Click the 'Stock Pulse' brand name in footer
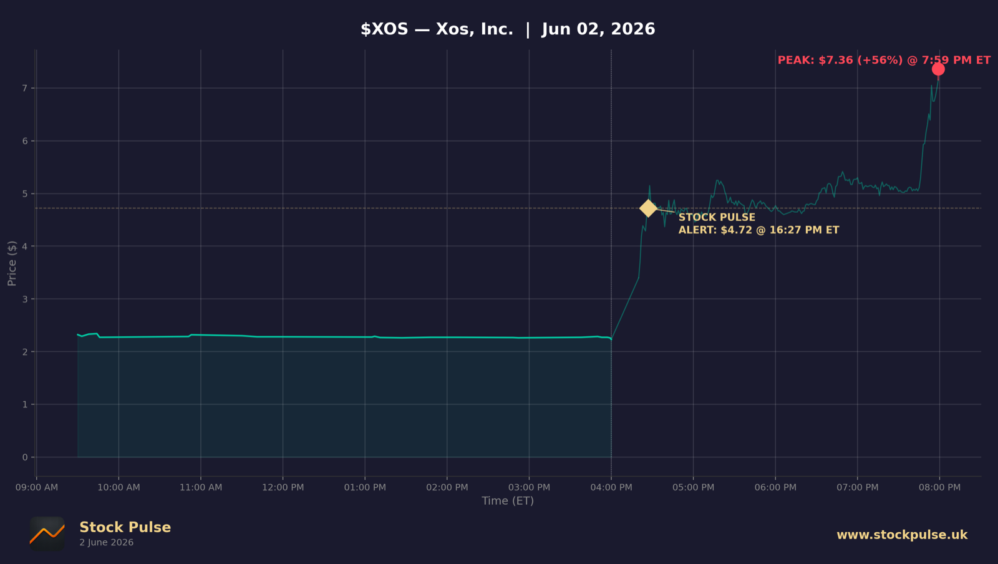The image size is (998, 564). (125, 527)
